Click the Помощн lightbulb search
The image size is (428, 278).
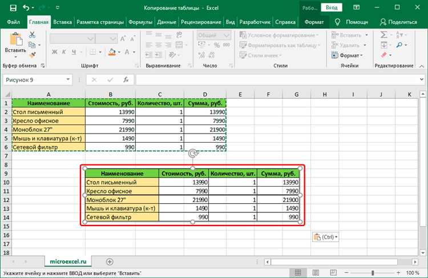(352, 22)
